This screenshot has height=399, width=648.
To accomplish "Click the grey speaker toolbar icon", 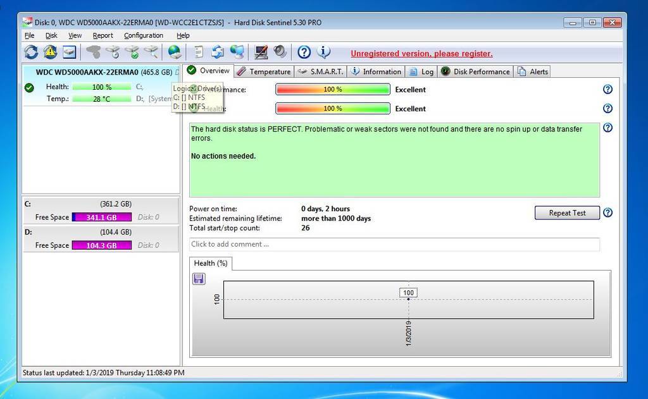I will (x=280, y=52).
